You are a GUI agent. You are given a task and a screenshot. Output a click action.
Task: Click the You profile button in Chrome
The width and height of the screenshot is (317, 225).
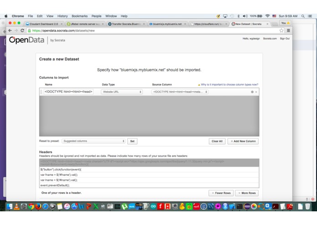[x=285, y=23]
